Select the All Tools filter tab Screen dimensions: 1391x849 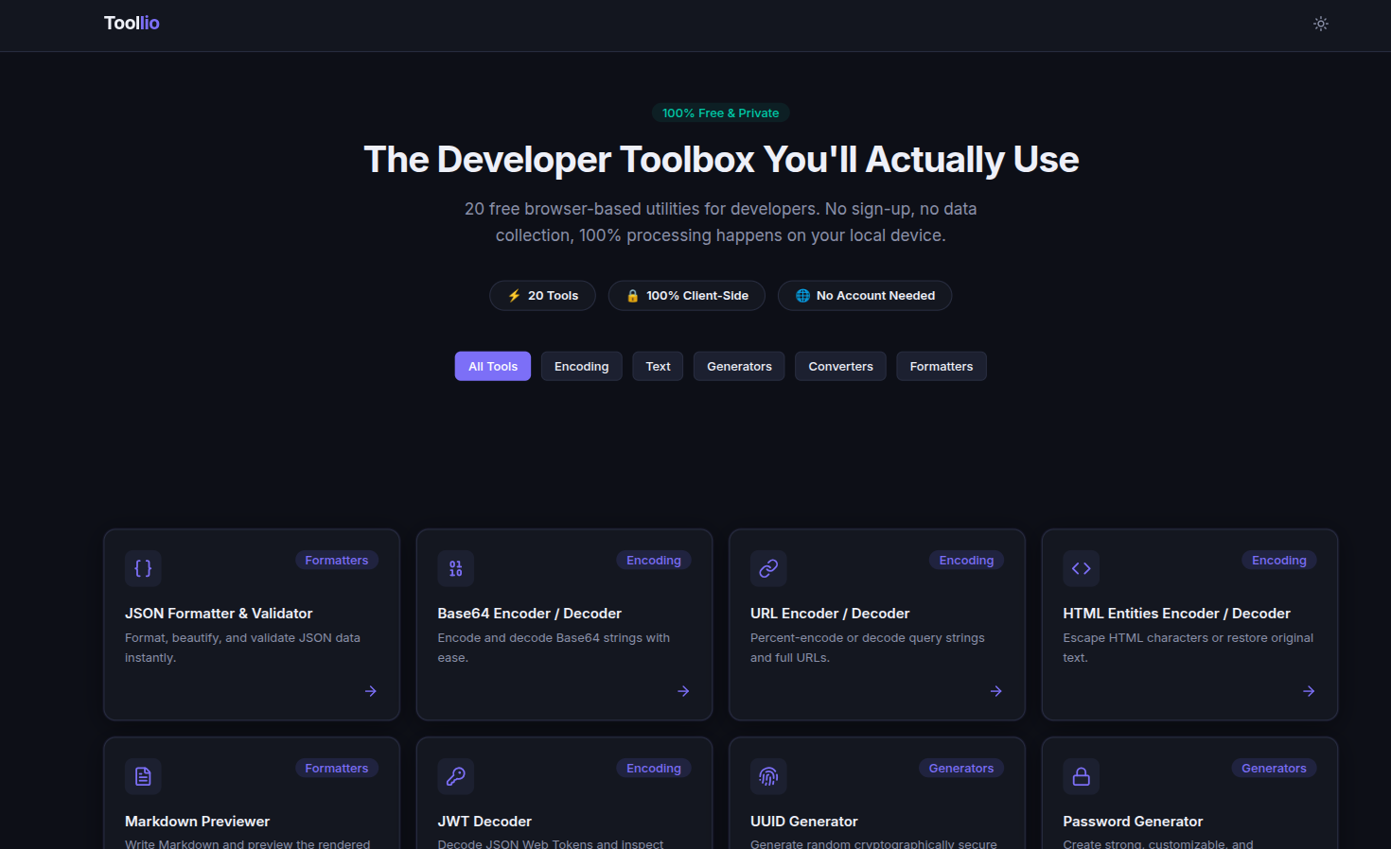[x=493, y=366]
